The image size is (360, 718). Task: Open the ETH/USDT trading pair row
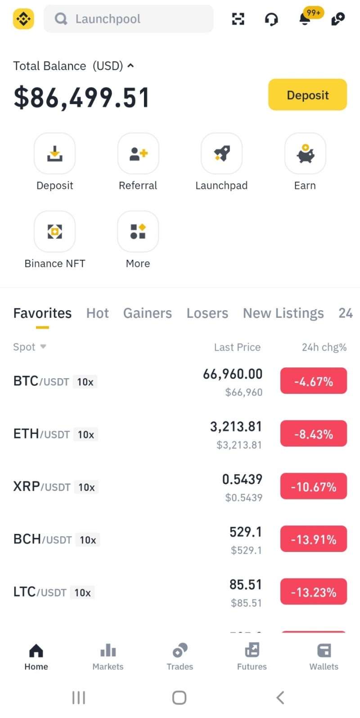click(135, 434)
